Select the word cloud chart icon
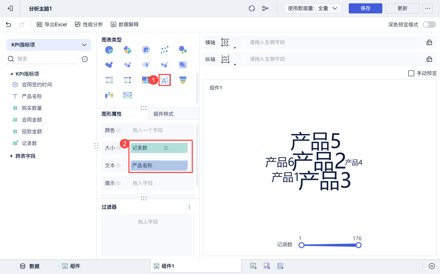 pyautogui.click(x=165, y=80)
